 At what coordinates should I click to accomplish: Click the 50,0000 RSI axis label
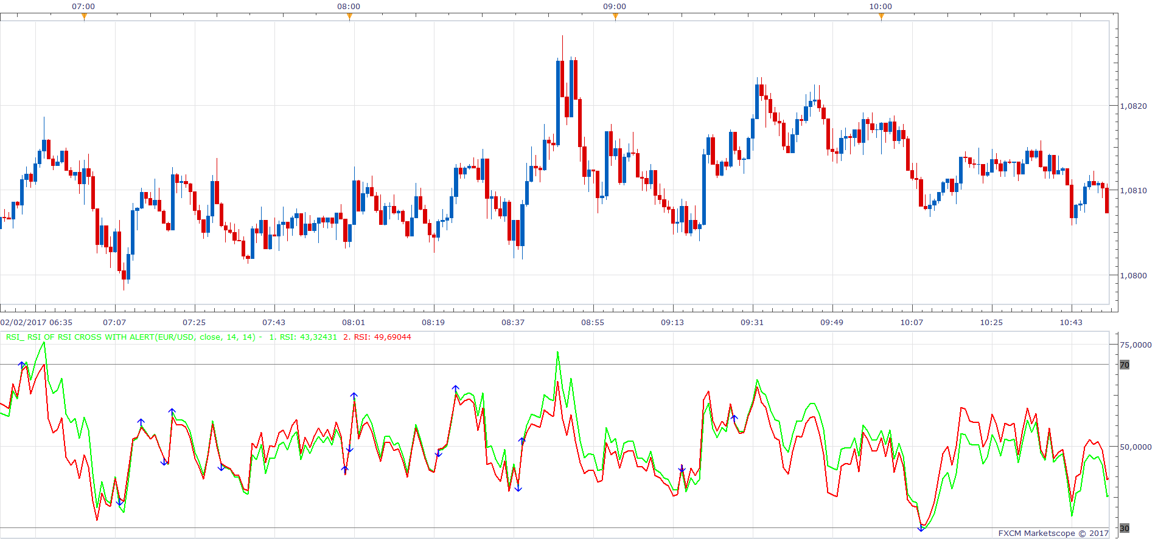(x=1135, y=447)
